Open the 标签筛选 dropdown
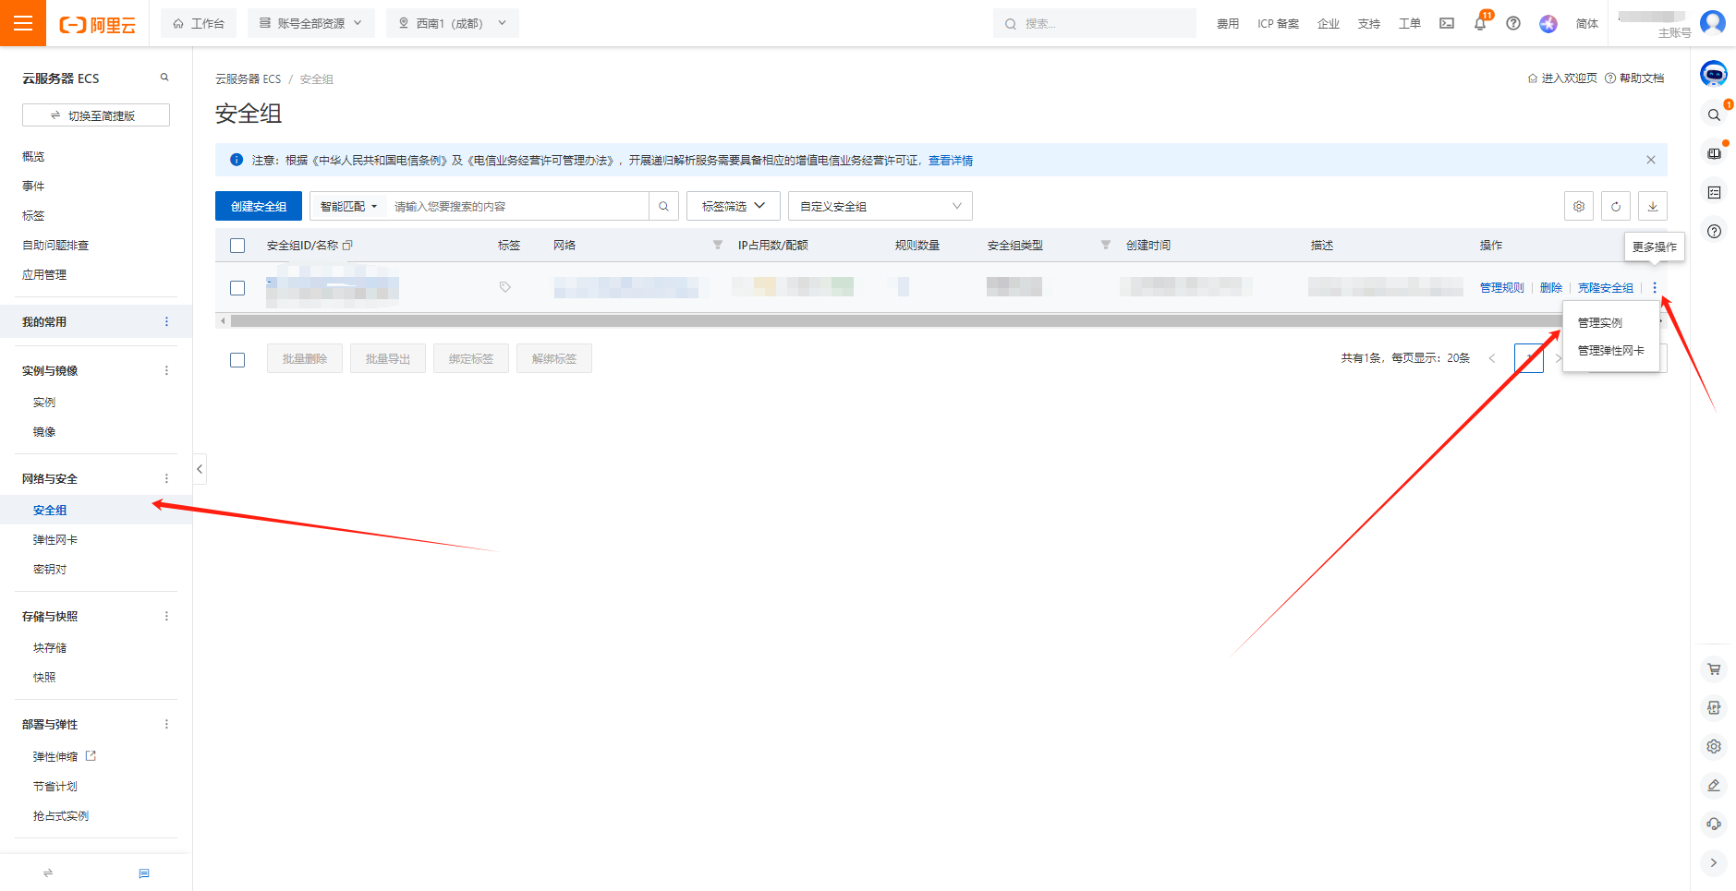The width and height of the screenshot is (1736, 891). point(733,206)
